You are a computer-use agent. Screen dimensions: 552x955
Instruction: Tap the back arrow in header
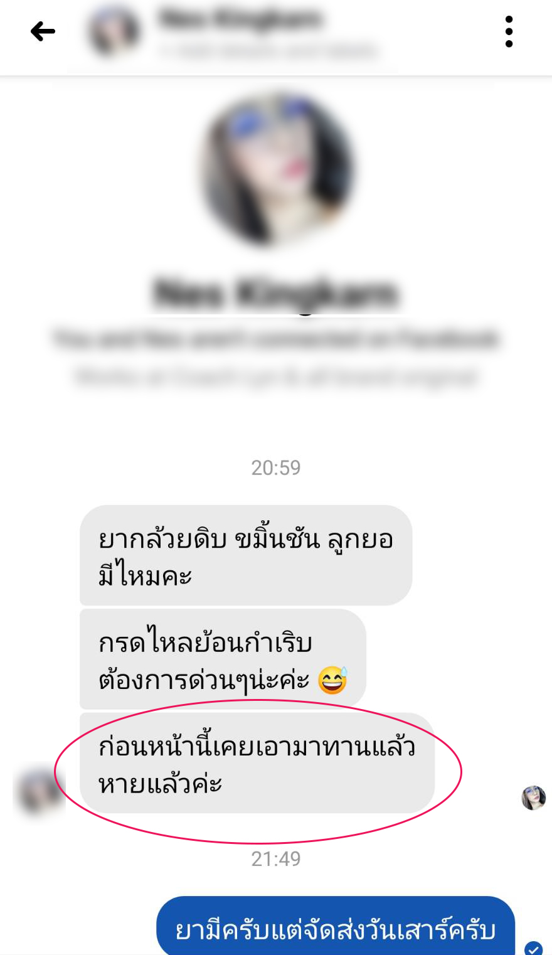tap(43, 31)
